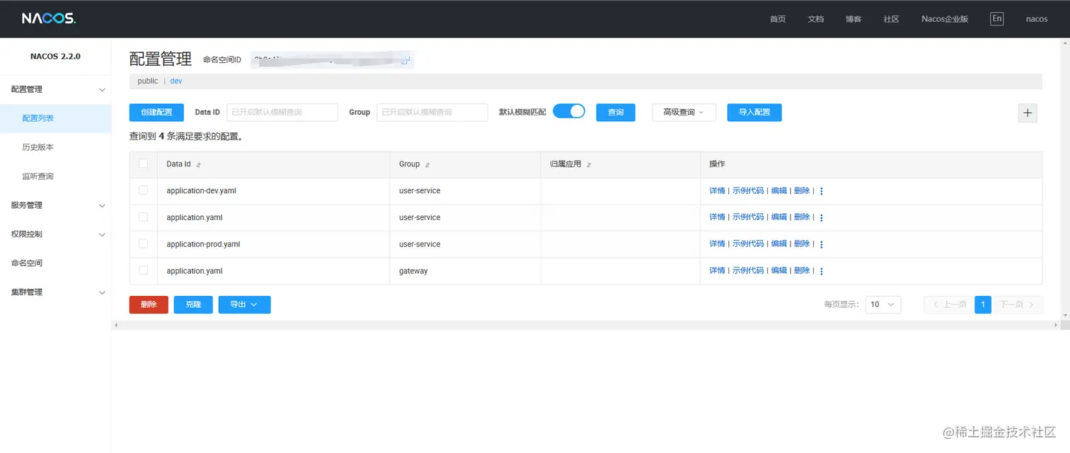This screenshot has height=453, width=1070.
Task: Click the 导入配置 button
Action: 754,113
